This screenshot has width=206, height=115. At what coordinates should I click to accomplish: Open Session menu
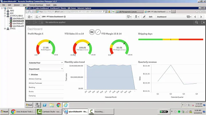click(x=17, y=5)
